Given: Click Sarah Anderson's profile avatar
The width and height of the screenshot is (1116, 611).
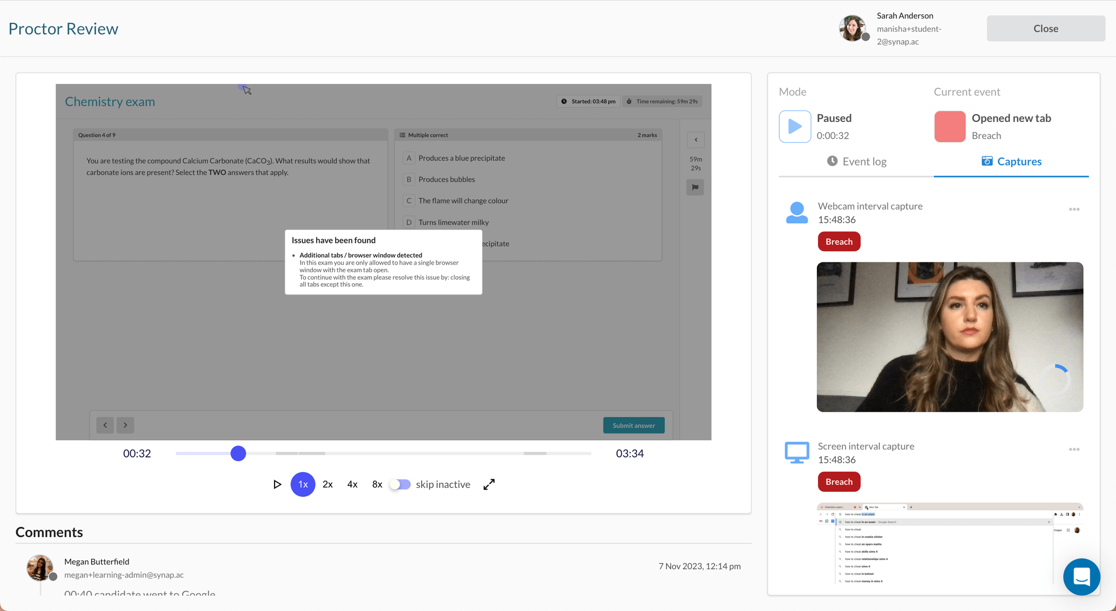Looking at the screenshot, I should (x=853, y=28).
